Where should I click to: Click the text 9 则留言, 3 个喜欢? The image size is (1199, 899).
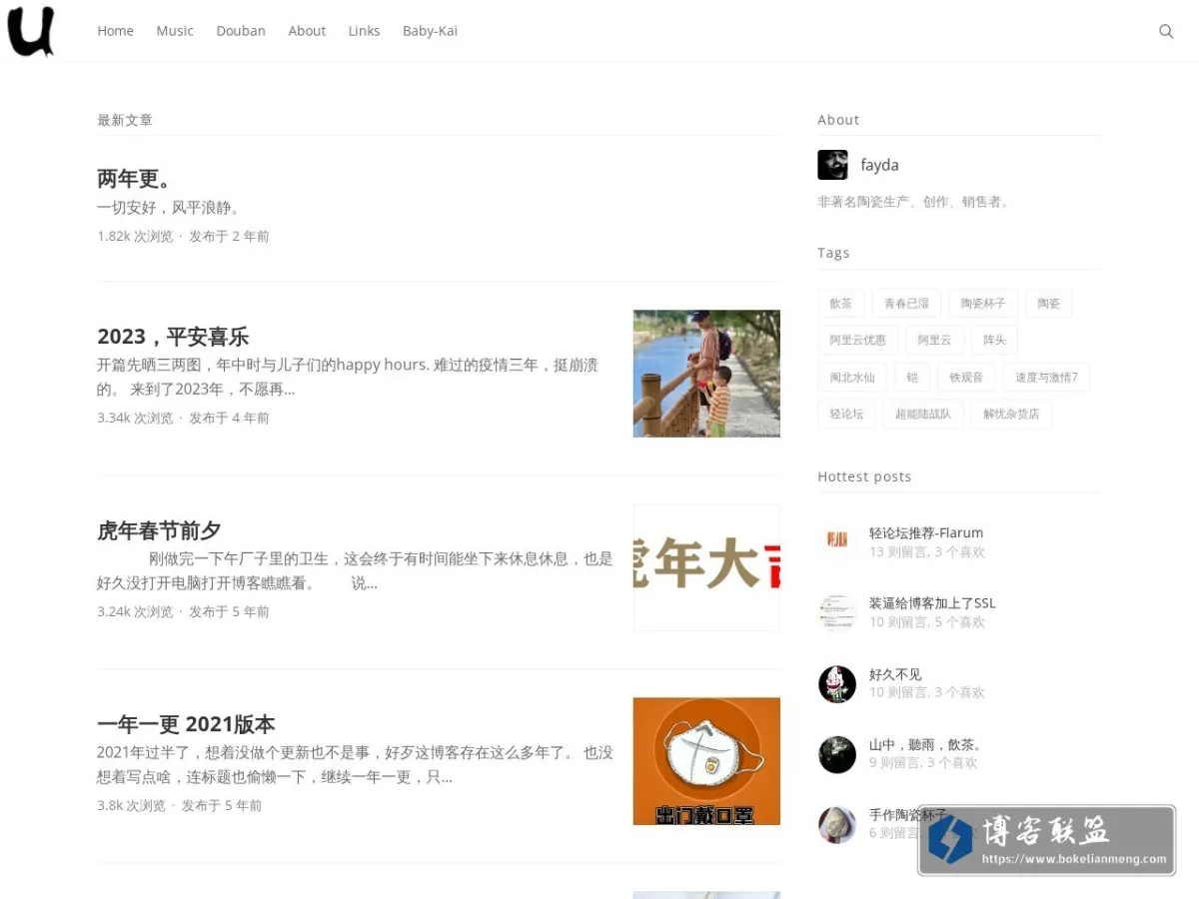point(923,762)
